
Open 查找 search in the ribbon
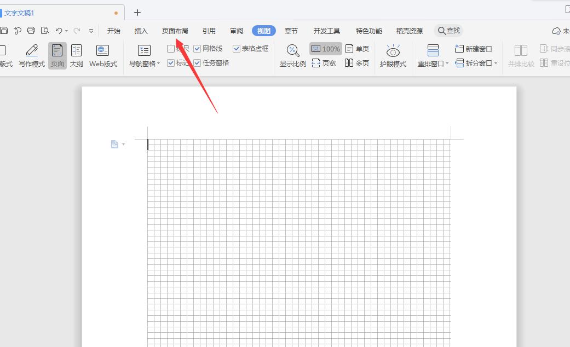448,31
